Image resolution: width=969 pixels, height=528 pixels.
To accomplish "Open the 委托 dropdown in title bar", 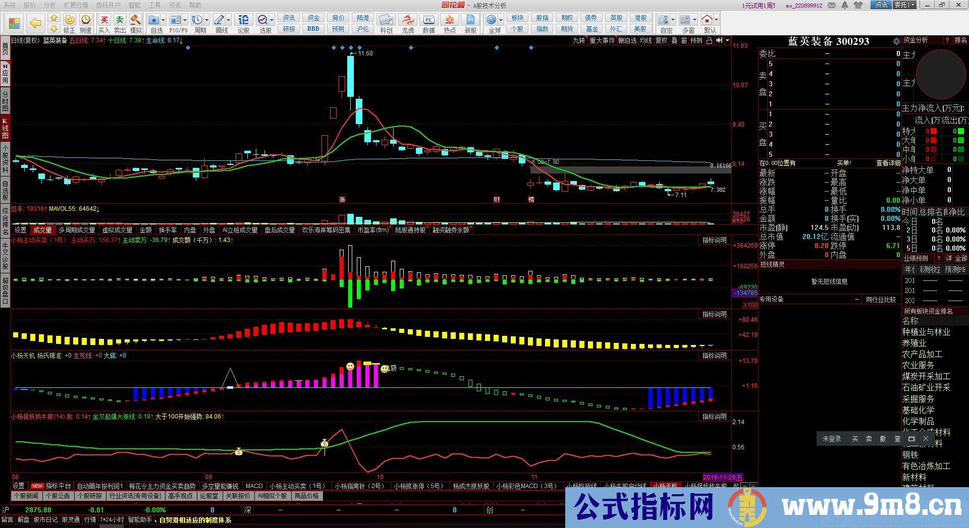I will click(904, 5).
